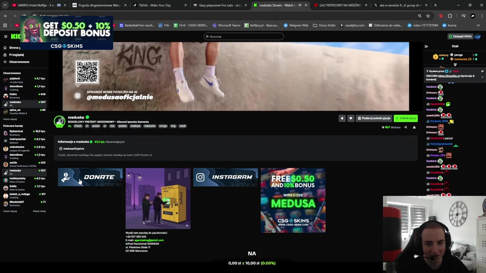486x273 pixels.
Task: Open the CSGO-Skins MEDUSA code banner
Action: click(x=293, y=200)
